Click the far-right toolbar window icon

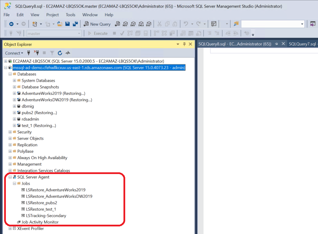(x=313, y=24)
